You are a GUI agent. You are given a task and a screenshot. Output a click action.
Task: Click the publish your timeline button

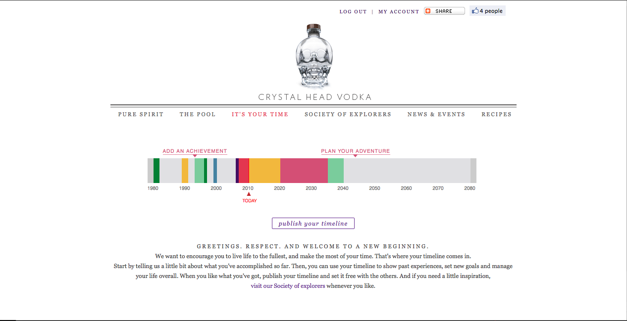(313, 224)
